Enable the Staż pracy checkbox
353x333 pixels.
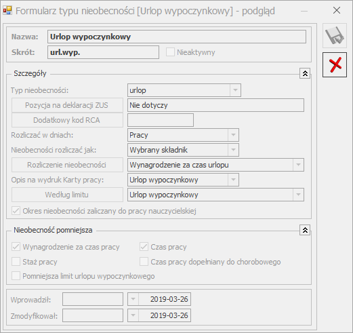[16, 262]
